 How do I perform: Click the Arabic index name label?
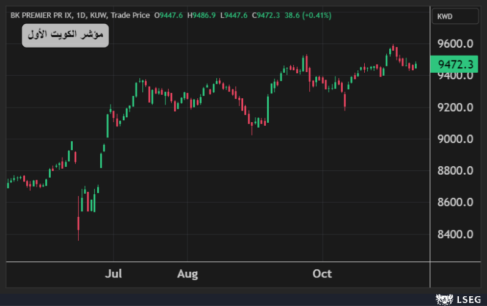(x=65, y=37)
